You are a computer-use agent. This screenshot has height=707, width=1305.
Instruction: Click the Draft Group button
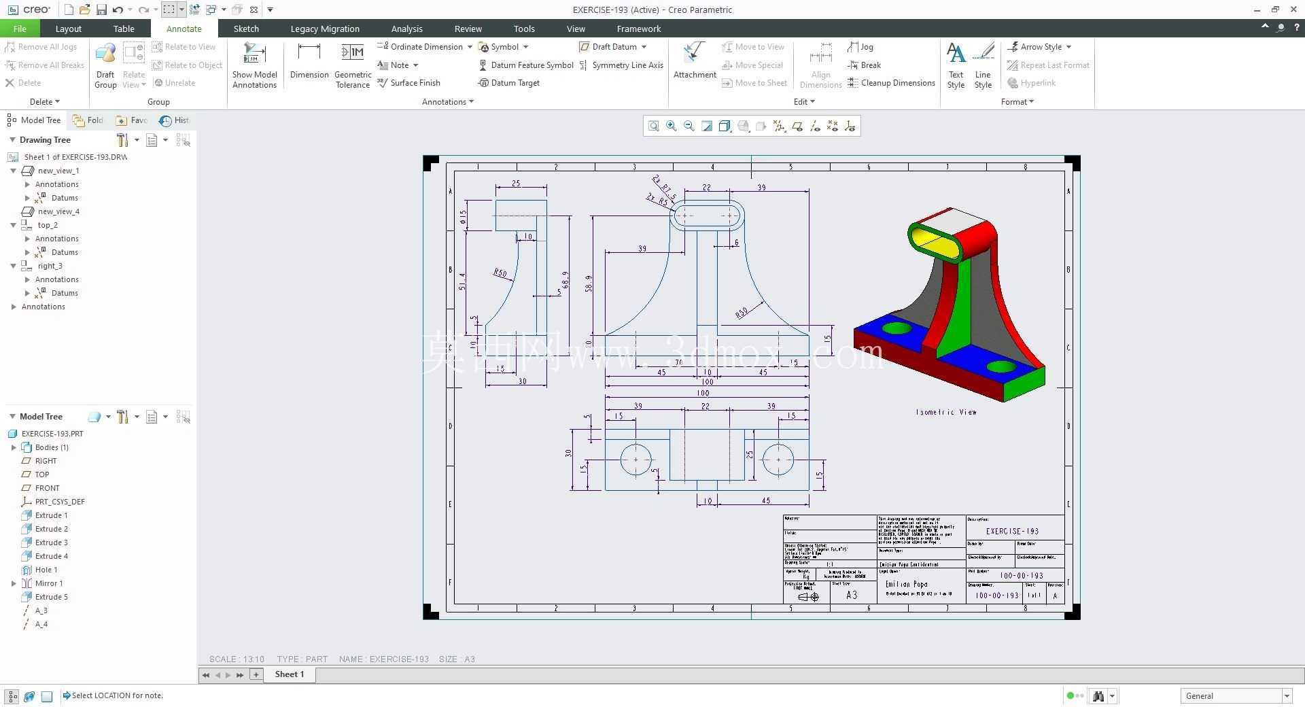coord(105,65)
